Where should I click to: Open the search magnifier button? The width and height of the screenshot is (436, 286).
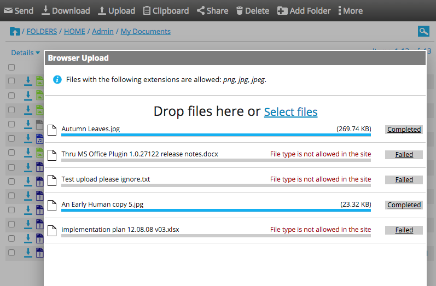423,31
